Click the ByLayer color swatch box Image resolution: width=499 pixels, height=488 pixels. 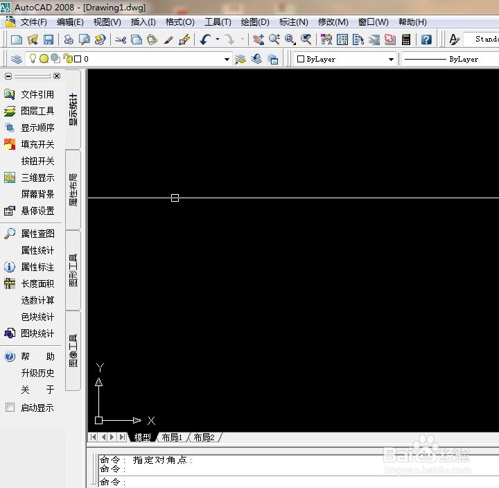[x=300, y=59]
